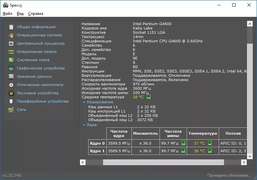Open the Системная плата motherboard icon
Viewport: 257px width, 180px height.
pyautogui.click(x=11, y=60)
